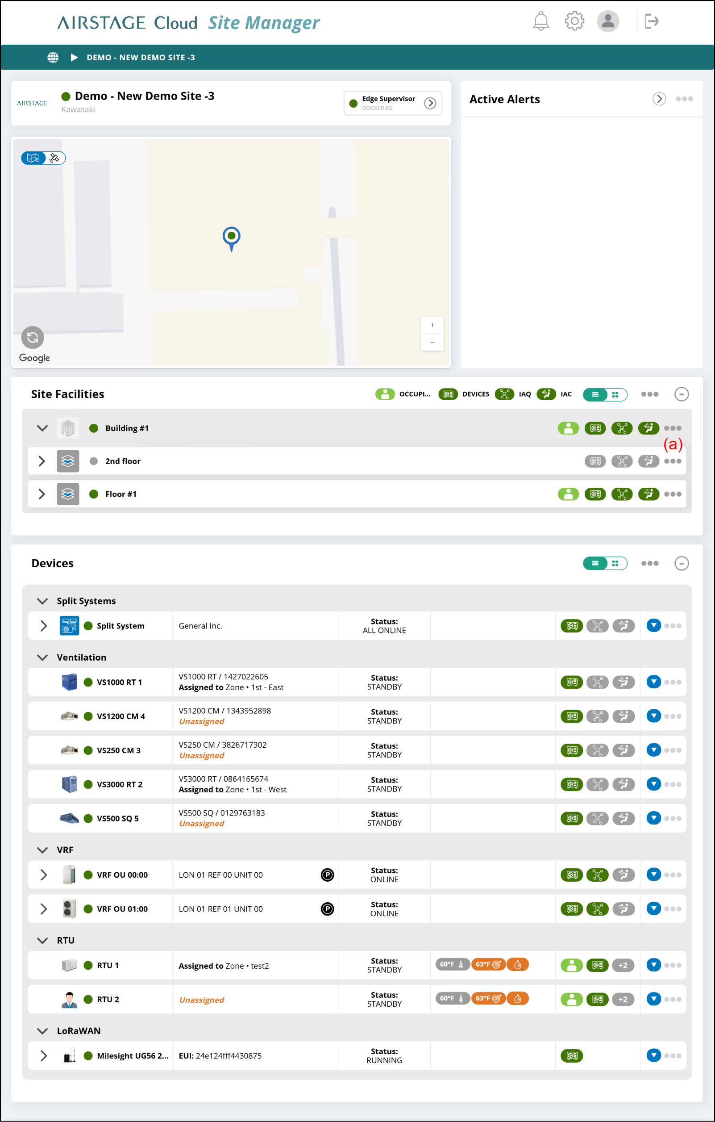Open Site Facilities panel three-dot menu
715x1122 pixels.
(650, 394)
